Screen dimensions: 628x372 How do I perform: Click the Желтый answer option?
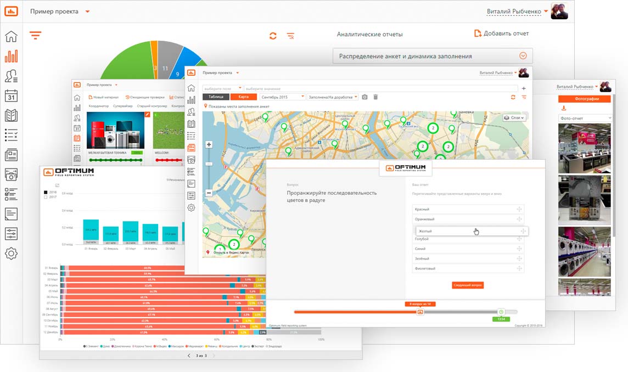click(x=472, y=231)
